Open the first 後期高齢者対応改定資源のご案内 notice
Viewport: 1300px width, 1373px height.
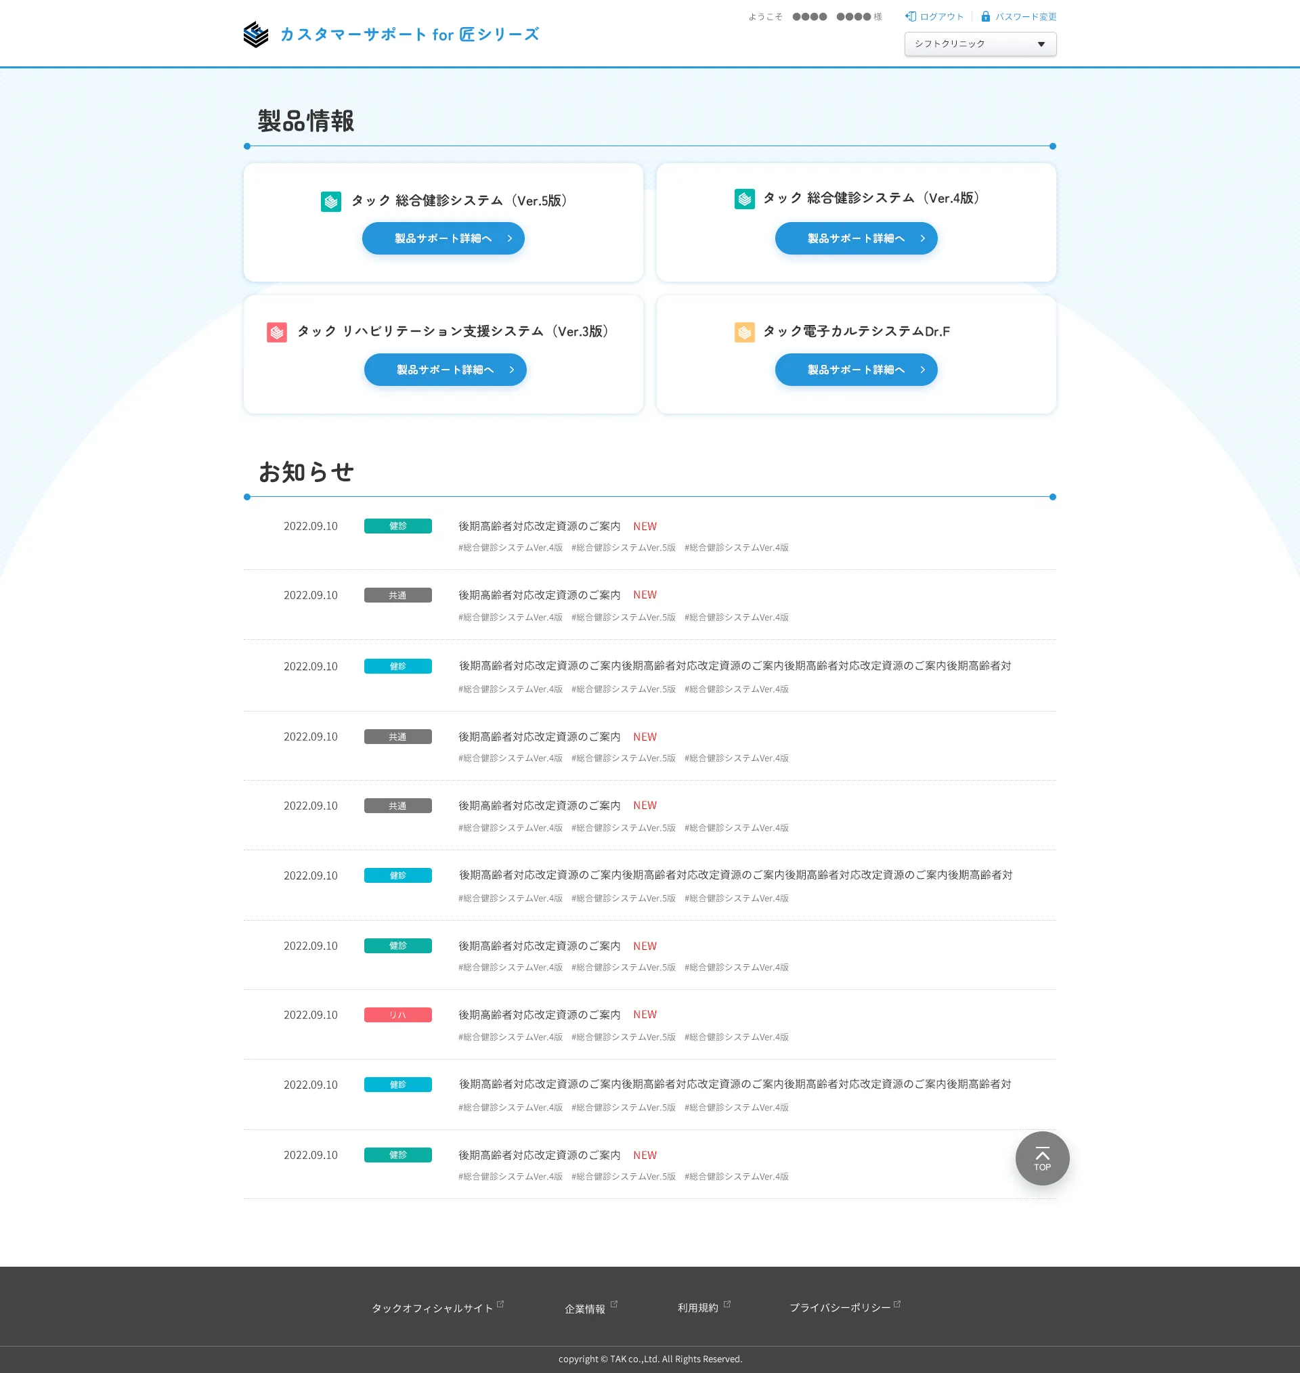[540, 526]
